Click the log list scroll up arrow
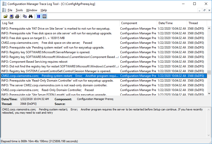The image size is (212, 144). [209, 28]
